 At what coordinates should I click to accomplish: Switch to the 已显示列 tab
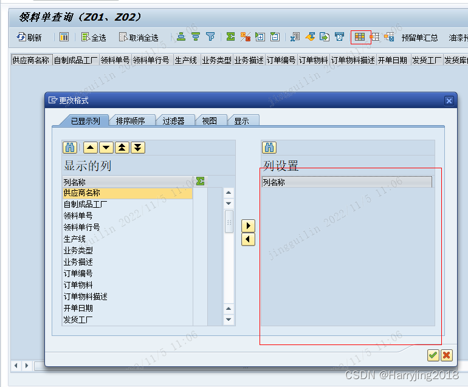pyautogui.click(x=85, y=121)
